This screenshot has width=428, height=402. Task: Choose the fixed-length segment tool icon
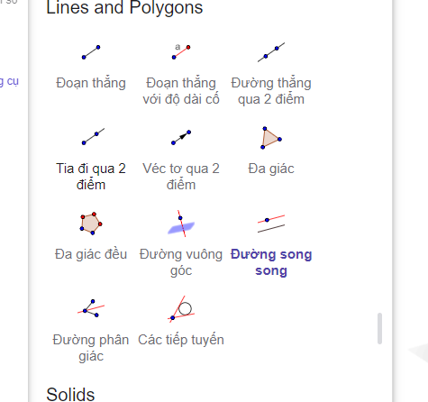(181, 52)
